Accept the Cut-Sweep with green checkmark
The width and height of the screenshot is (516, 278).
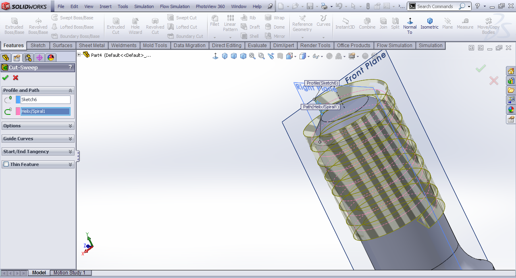tap(5, 78)
